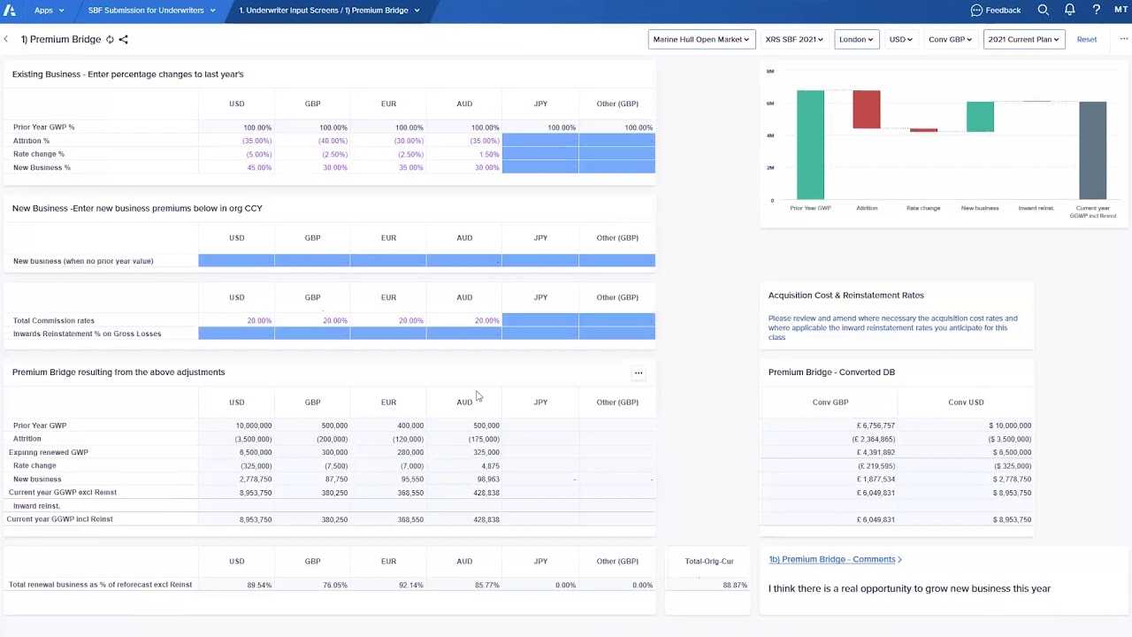Viewport: 1132px width, 637px height.
Task: Select USD Attrition % cell (35.00%)
Action: 236,141
